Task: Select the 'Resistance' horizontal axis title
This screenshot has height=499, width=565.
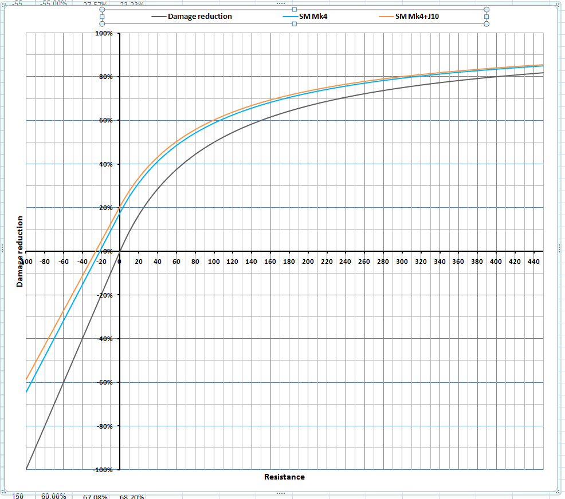Action: click(x=284, y=477)
